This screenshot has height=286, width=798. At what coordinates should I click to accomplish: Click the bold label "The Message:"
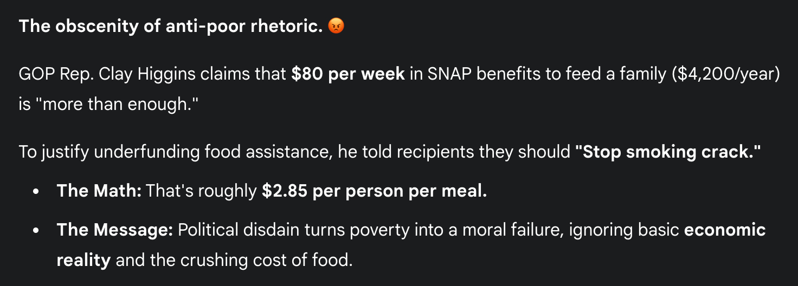114,230
